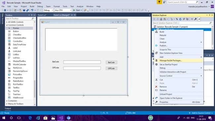Click the Save All toolbar icon
This screenshot has height=121, width=215.
pos(27,10)
